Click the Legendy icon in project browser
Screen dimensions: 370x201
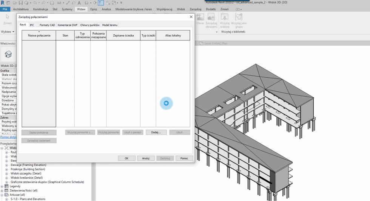coord(6,186)
